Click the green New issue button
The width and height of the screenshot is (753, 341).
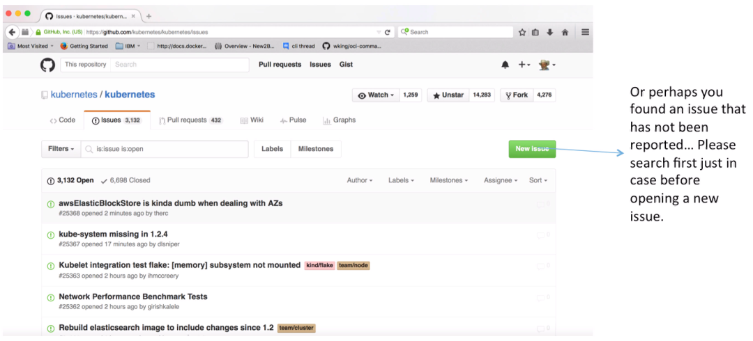coord(531,149)
